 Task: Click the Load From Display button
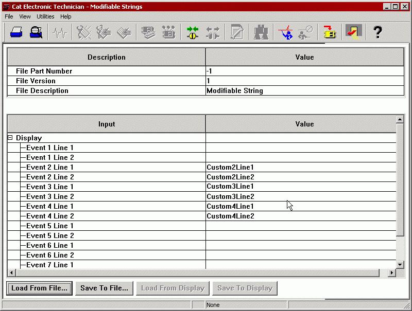pyautogui.click(x=173, y=288)
